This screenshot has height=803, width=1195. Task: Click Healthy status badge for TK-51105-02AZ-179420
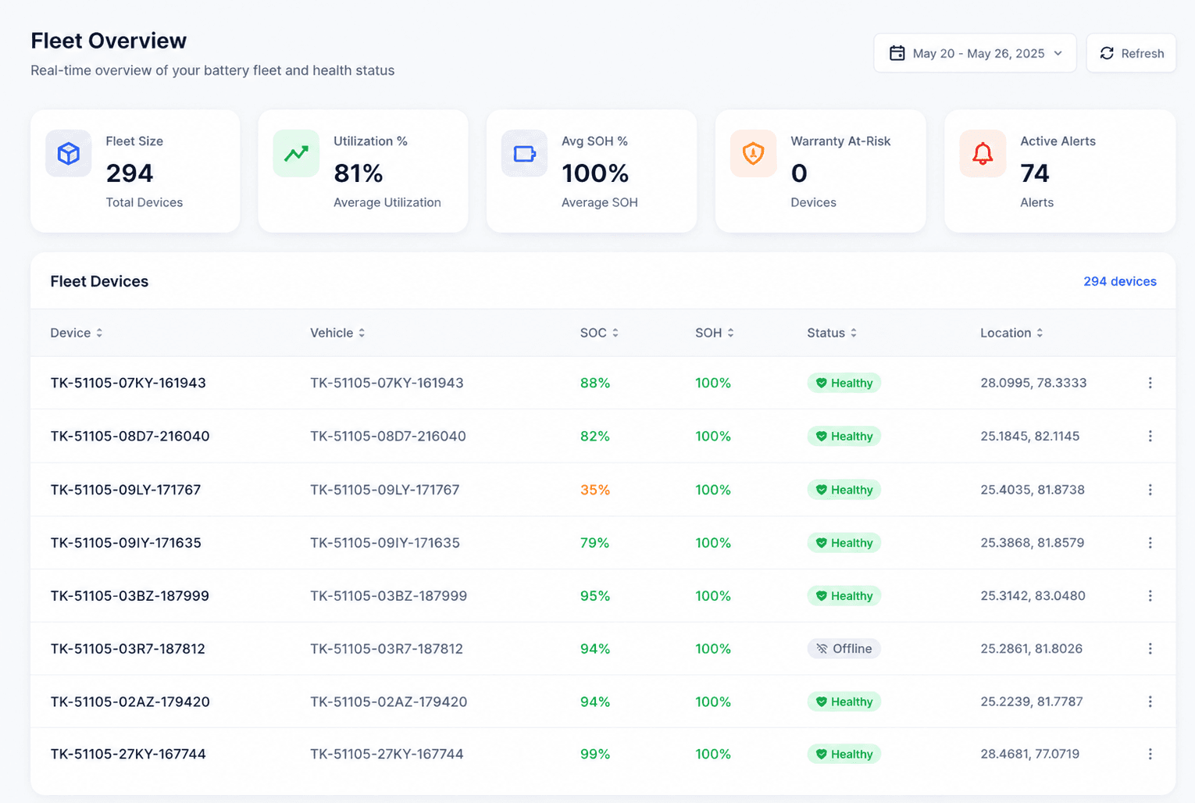[x=844, y=701]
